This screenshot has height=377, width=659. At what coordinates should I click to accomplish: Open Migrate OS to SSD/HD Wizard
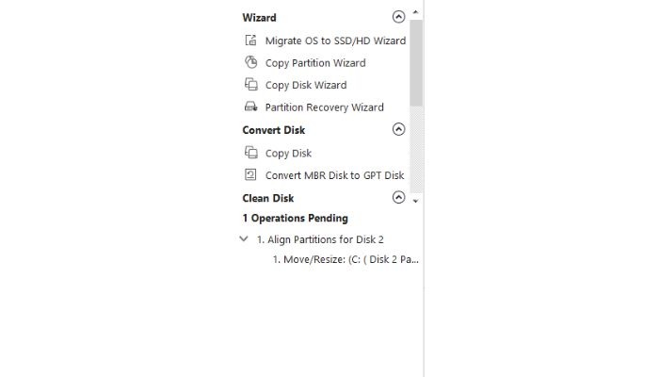(x=335, y=41)
